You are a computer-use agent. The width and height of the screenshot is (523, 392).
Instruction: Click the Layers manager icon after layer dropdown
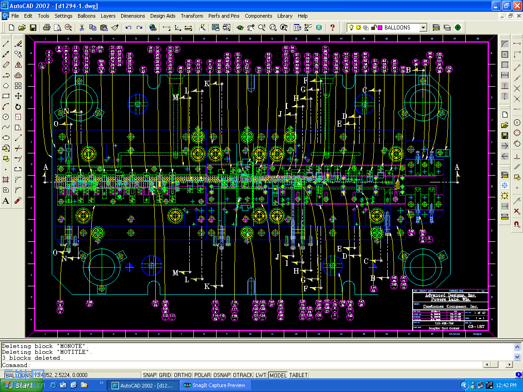(436, 27)
